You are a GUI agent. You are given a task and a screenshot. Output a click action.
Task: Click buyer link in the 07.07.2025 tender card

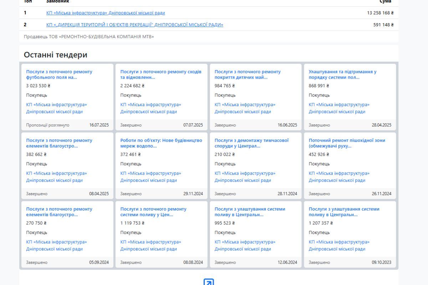[x=151, y=108]
